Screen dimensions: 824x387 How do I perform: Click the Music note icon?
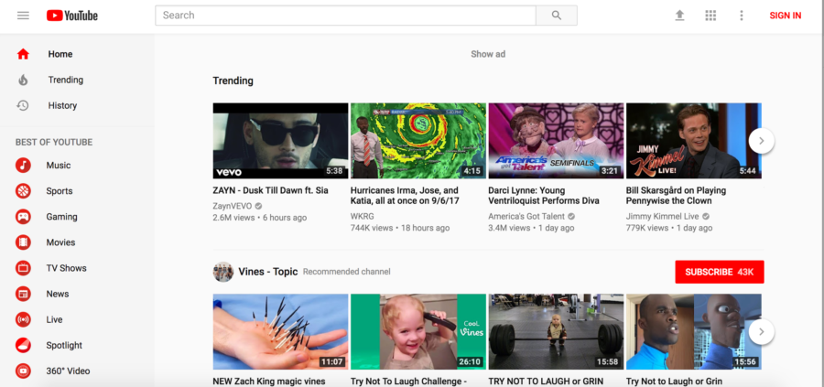coord(23,166)
